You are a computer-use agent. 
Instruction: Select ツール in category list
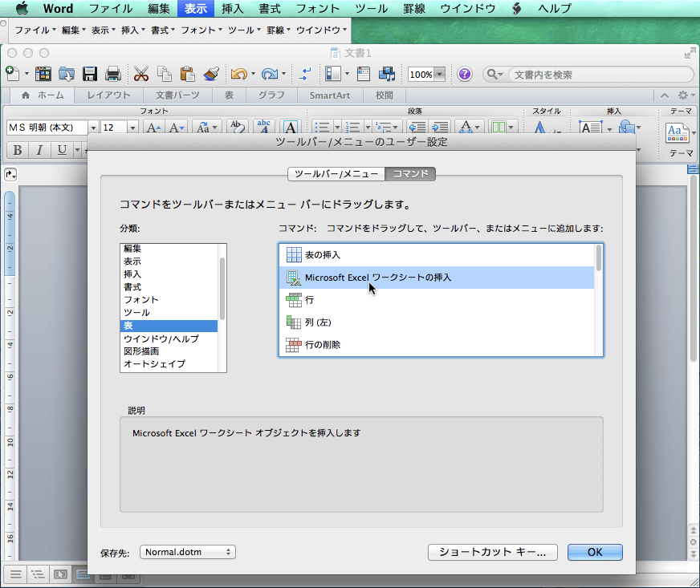pyautogui.click(x=169, y=312)
